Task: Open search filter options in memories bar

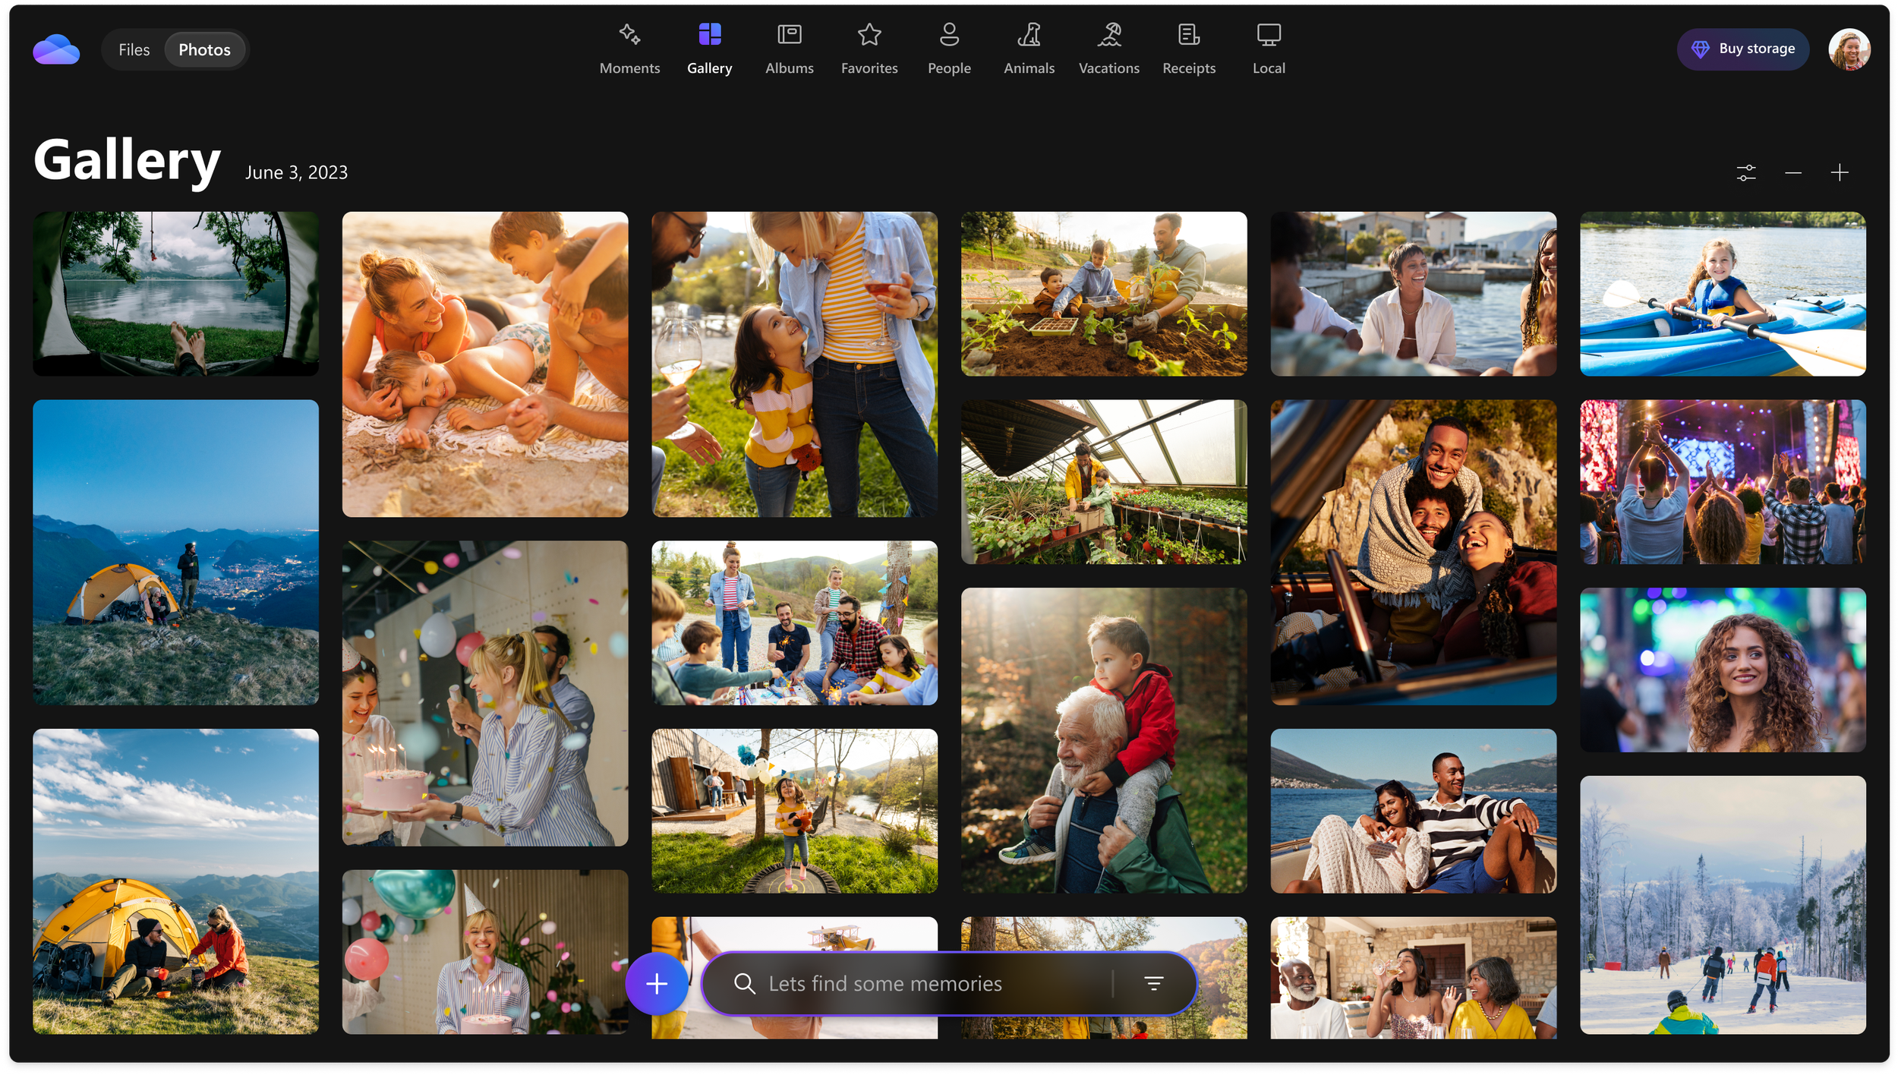Action: point(1153,984)
